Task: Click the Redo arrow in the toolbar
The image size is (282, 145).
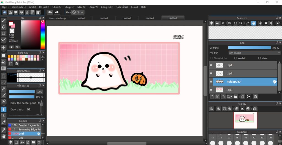Action: coord(57,12)
